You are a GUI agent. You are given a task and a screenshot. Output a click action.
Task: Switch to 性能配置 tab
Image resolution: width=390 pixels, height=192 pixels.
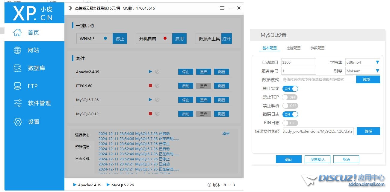(x=294, y=48)
